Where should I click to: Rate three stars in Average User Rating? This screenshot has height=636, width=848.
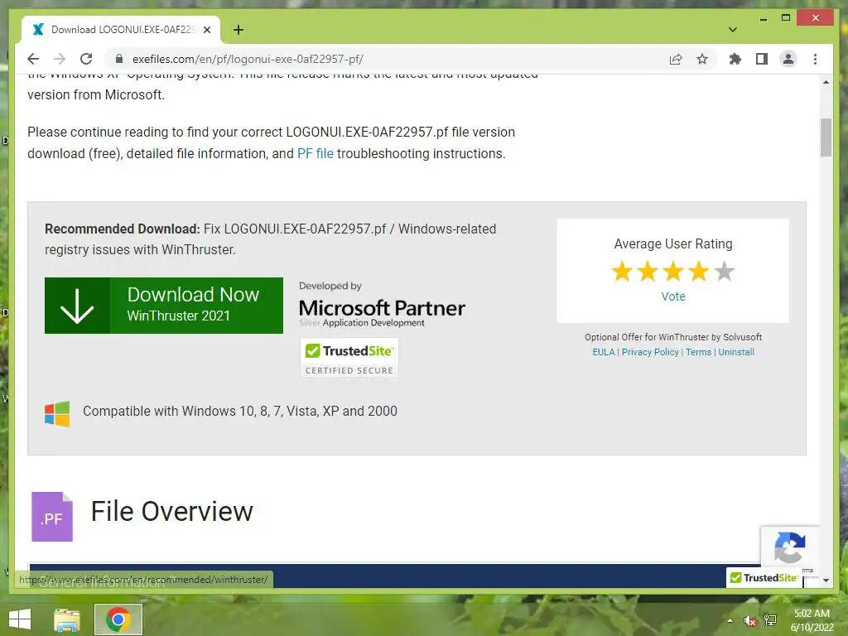coord(672,272)
